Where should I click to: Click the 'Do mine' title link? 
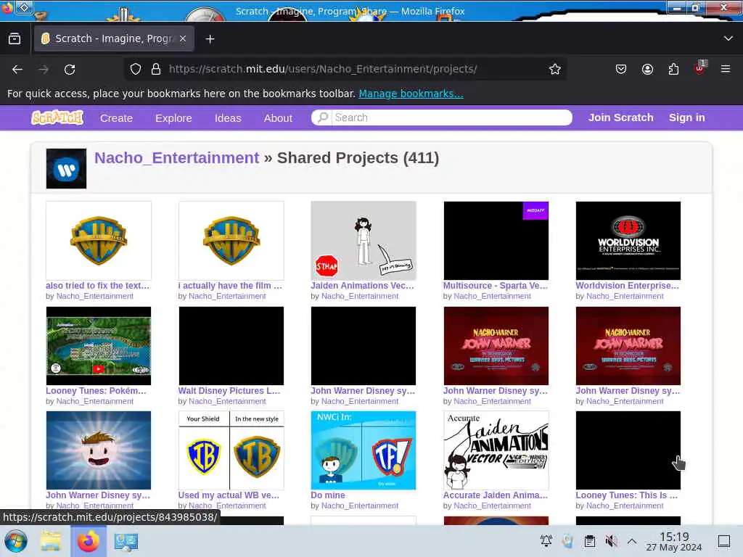pos(328,495)
